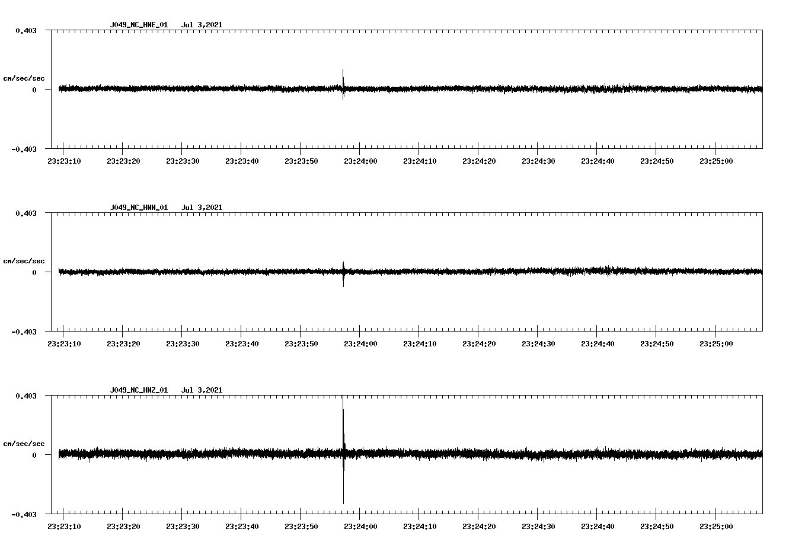Click the 23:23:30 time label under HNE plot
This screenshot has height=548, width=805.
pyautogui.click(x=183, y=161)
